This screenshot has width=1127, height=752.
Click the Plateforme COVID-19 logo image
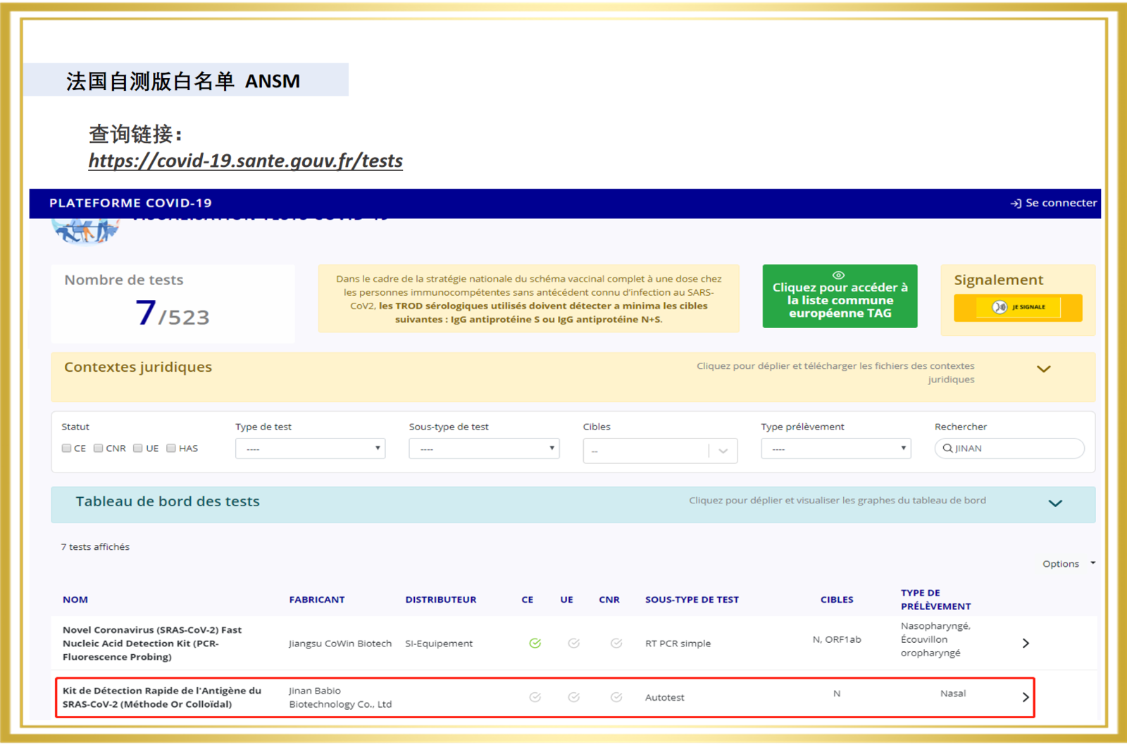click(x=85, y=229)
